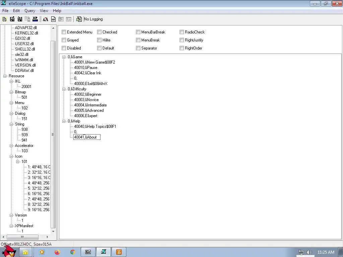Open the Query menu

[x=30, y=11]
